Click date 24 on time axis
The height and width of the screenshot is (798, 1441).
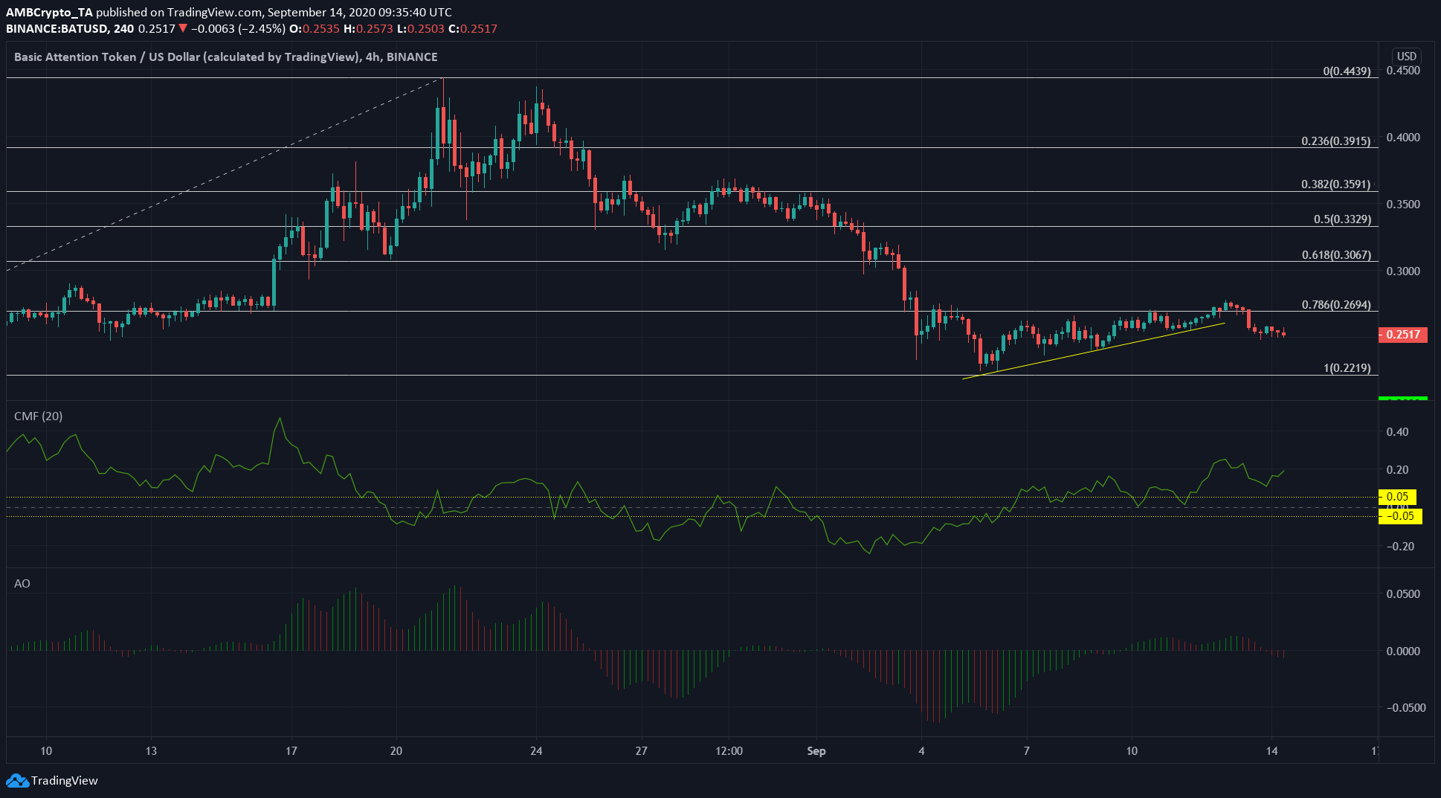coord(536,751)
